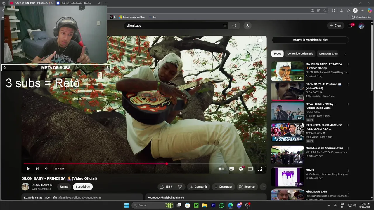Image resolution: width=374 pixels, height=210 pixels.
Task: Open YouTube notifications bell
Action: click(350, 26)
